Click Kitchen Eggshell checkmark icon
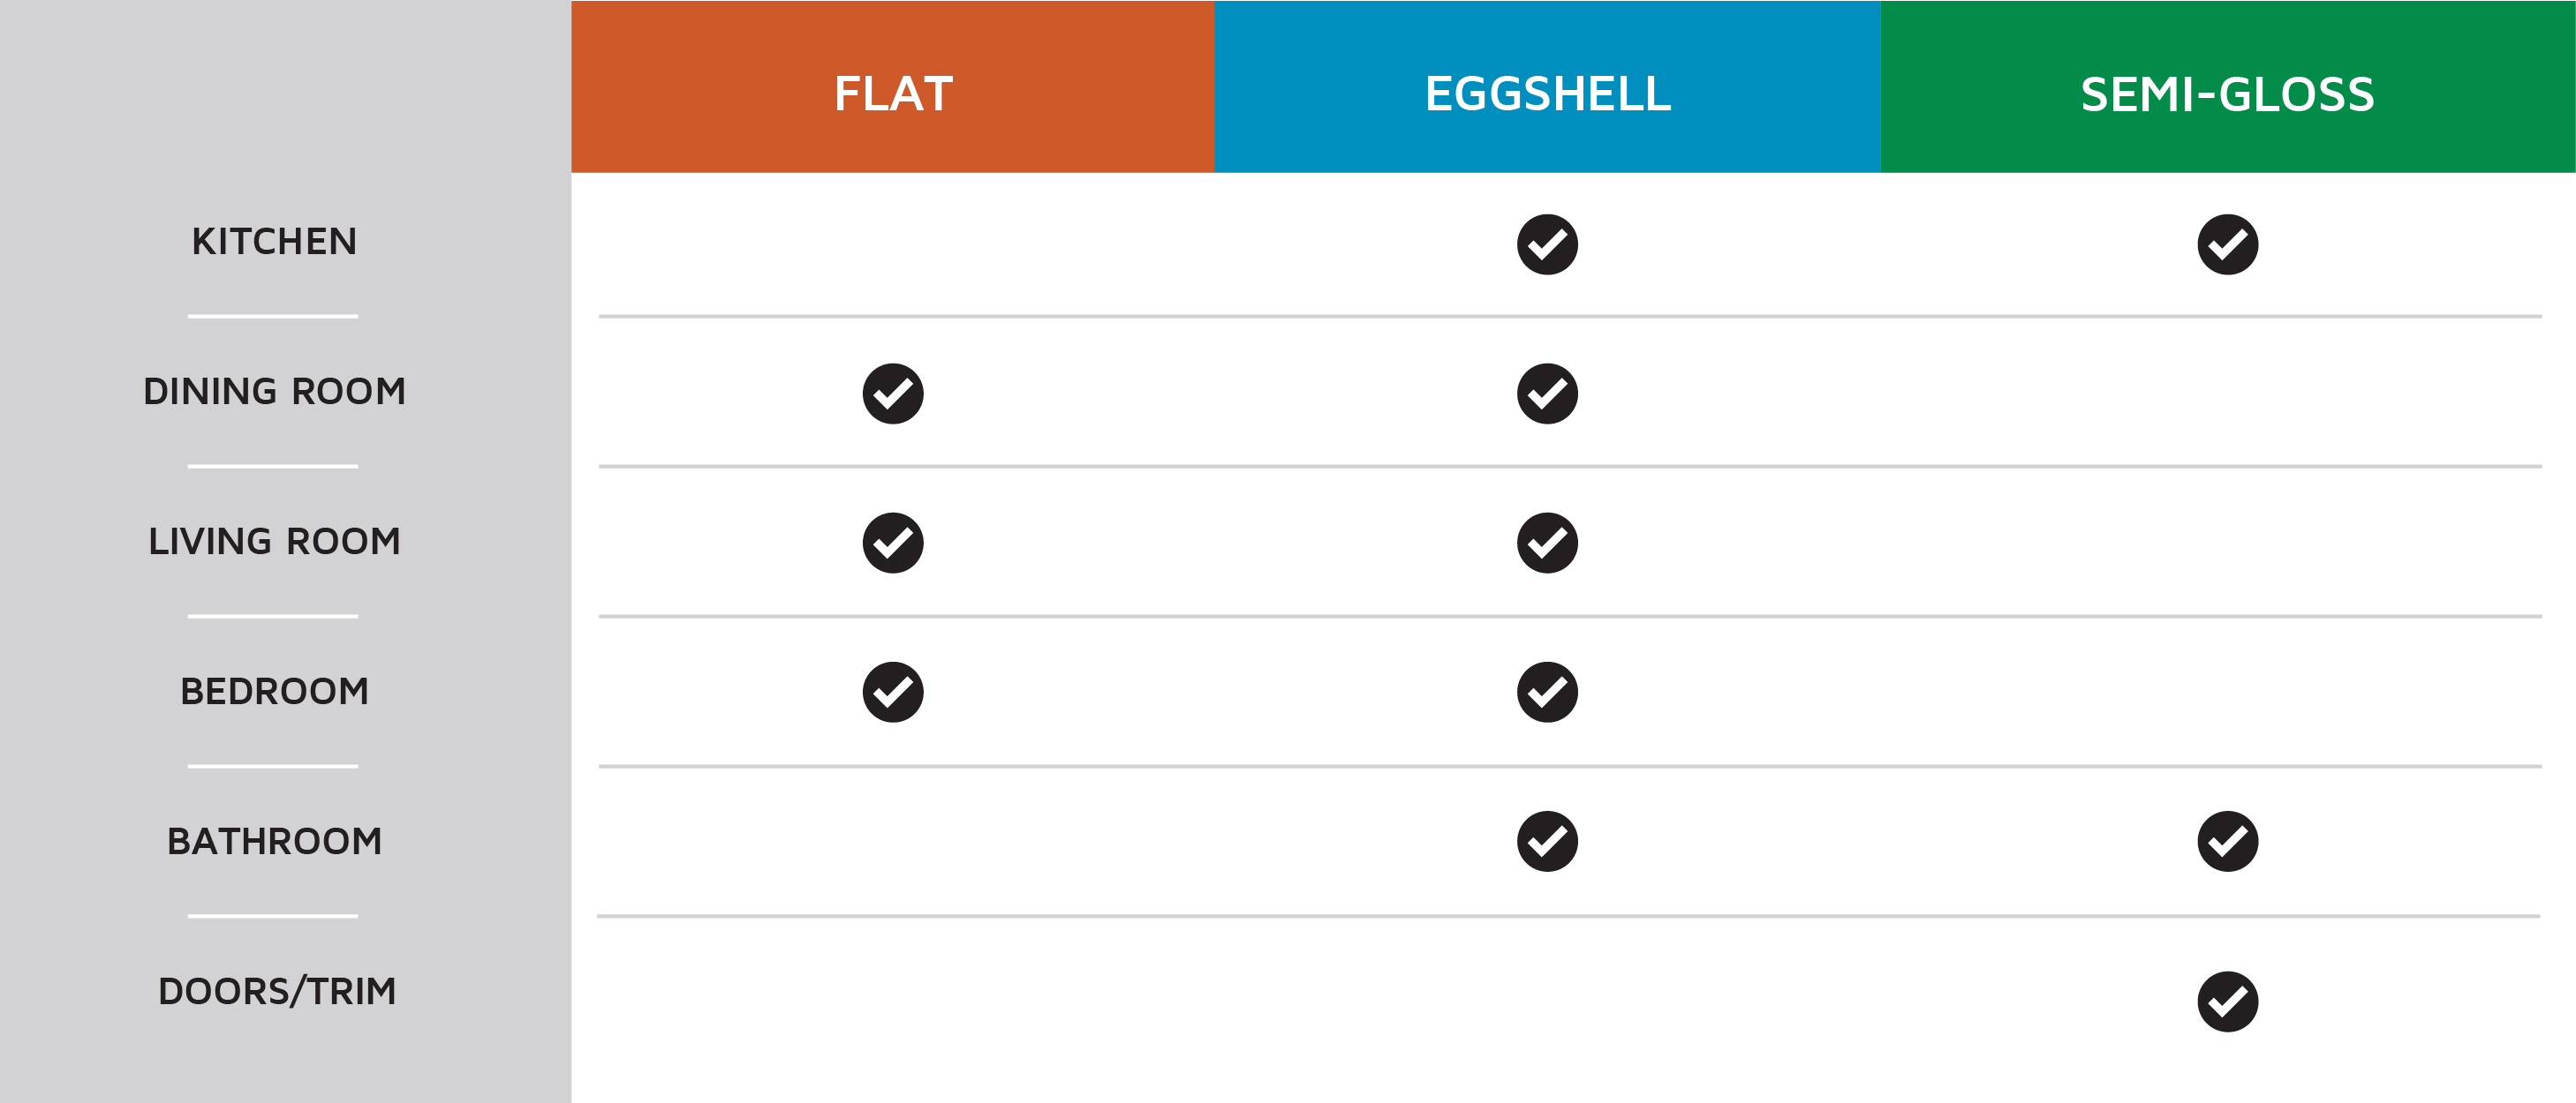The width and height of the screenshot is (2576, 1103). click(x=1547, y=244)
